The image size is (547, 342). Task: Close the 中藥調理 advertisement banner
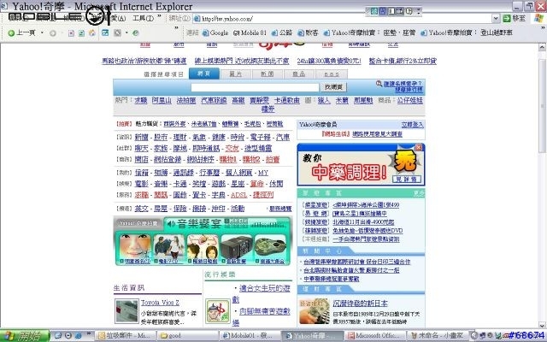pyautogui.click(x=419, y=147)
